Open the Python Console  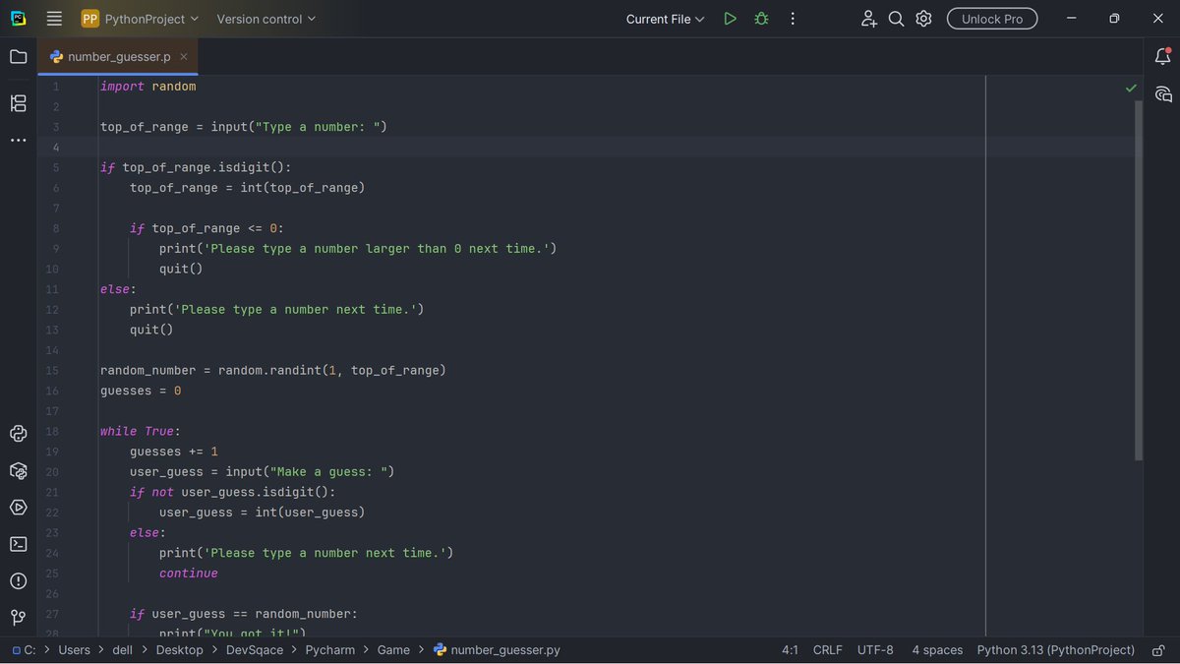(18, 433)
